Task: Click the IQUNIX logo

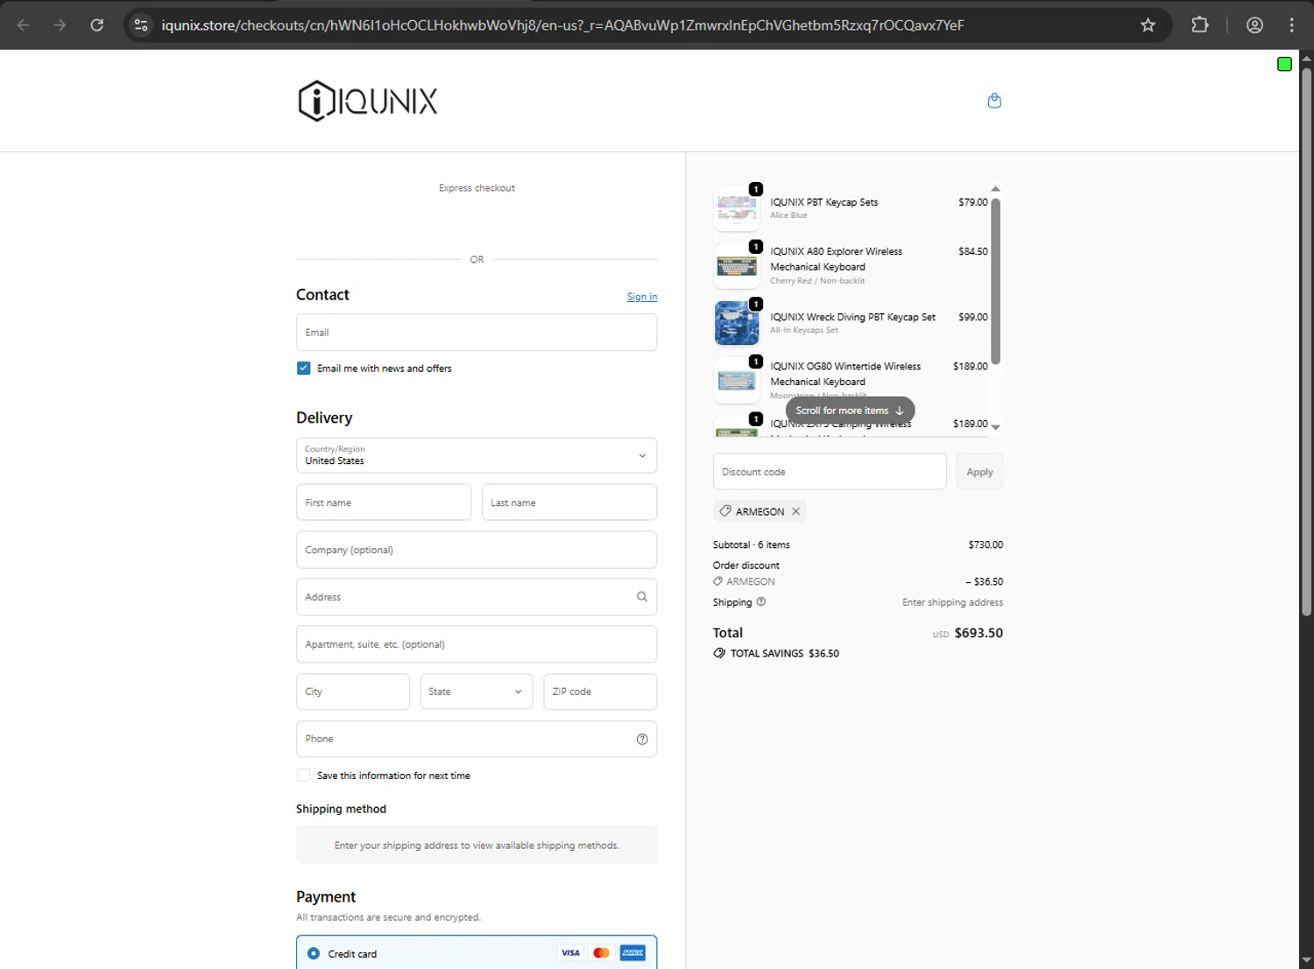Action: click(x=367, y=101)
